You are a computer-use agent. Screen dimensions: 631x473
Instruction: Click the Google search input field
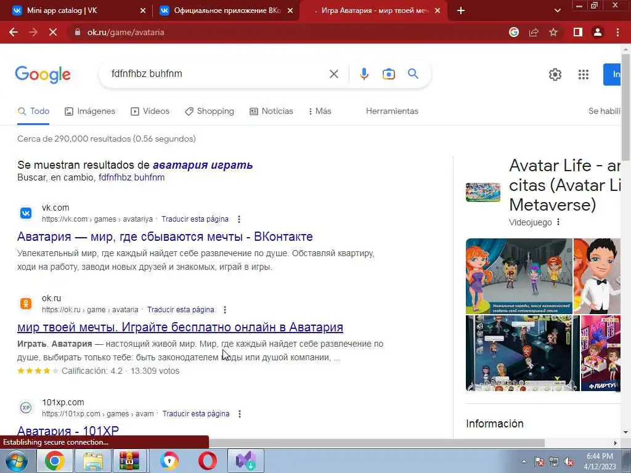pos(218,74)
